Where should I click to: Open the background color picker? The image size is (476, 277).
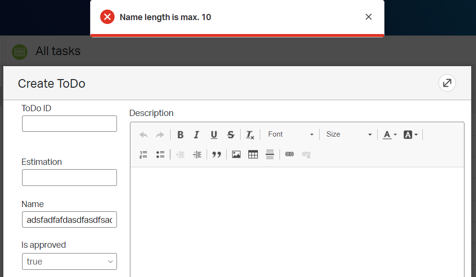point(411,135)
